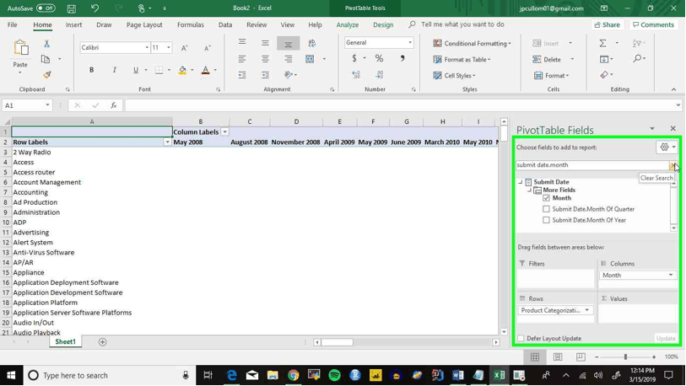Adjust the zoom slider handle

coord(625,357)
